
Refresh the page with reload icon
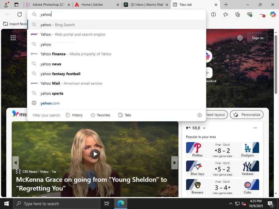tap(20, 14)
